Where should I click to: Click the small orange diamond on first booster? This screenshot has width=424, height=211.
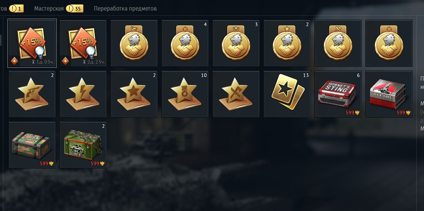coord(14,61)
